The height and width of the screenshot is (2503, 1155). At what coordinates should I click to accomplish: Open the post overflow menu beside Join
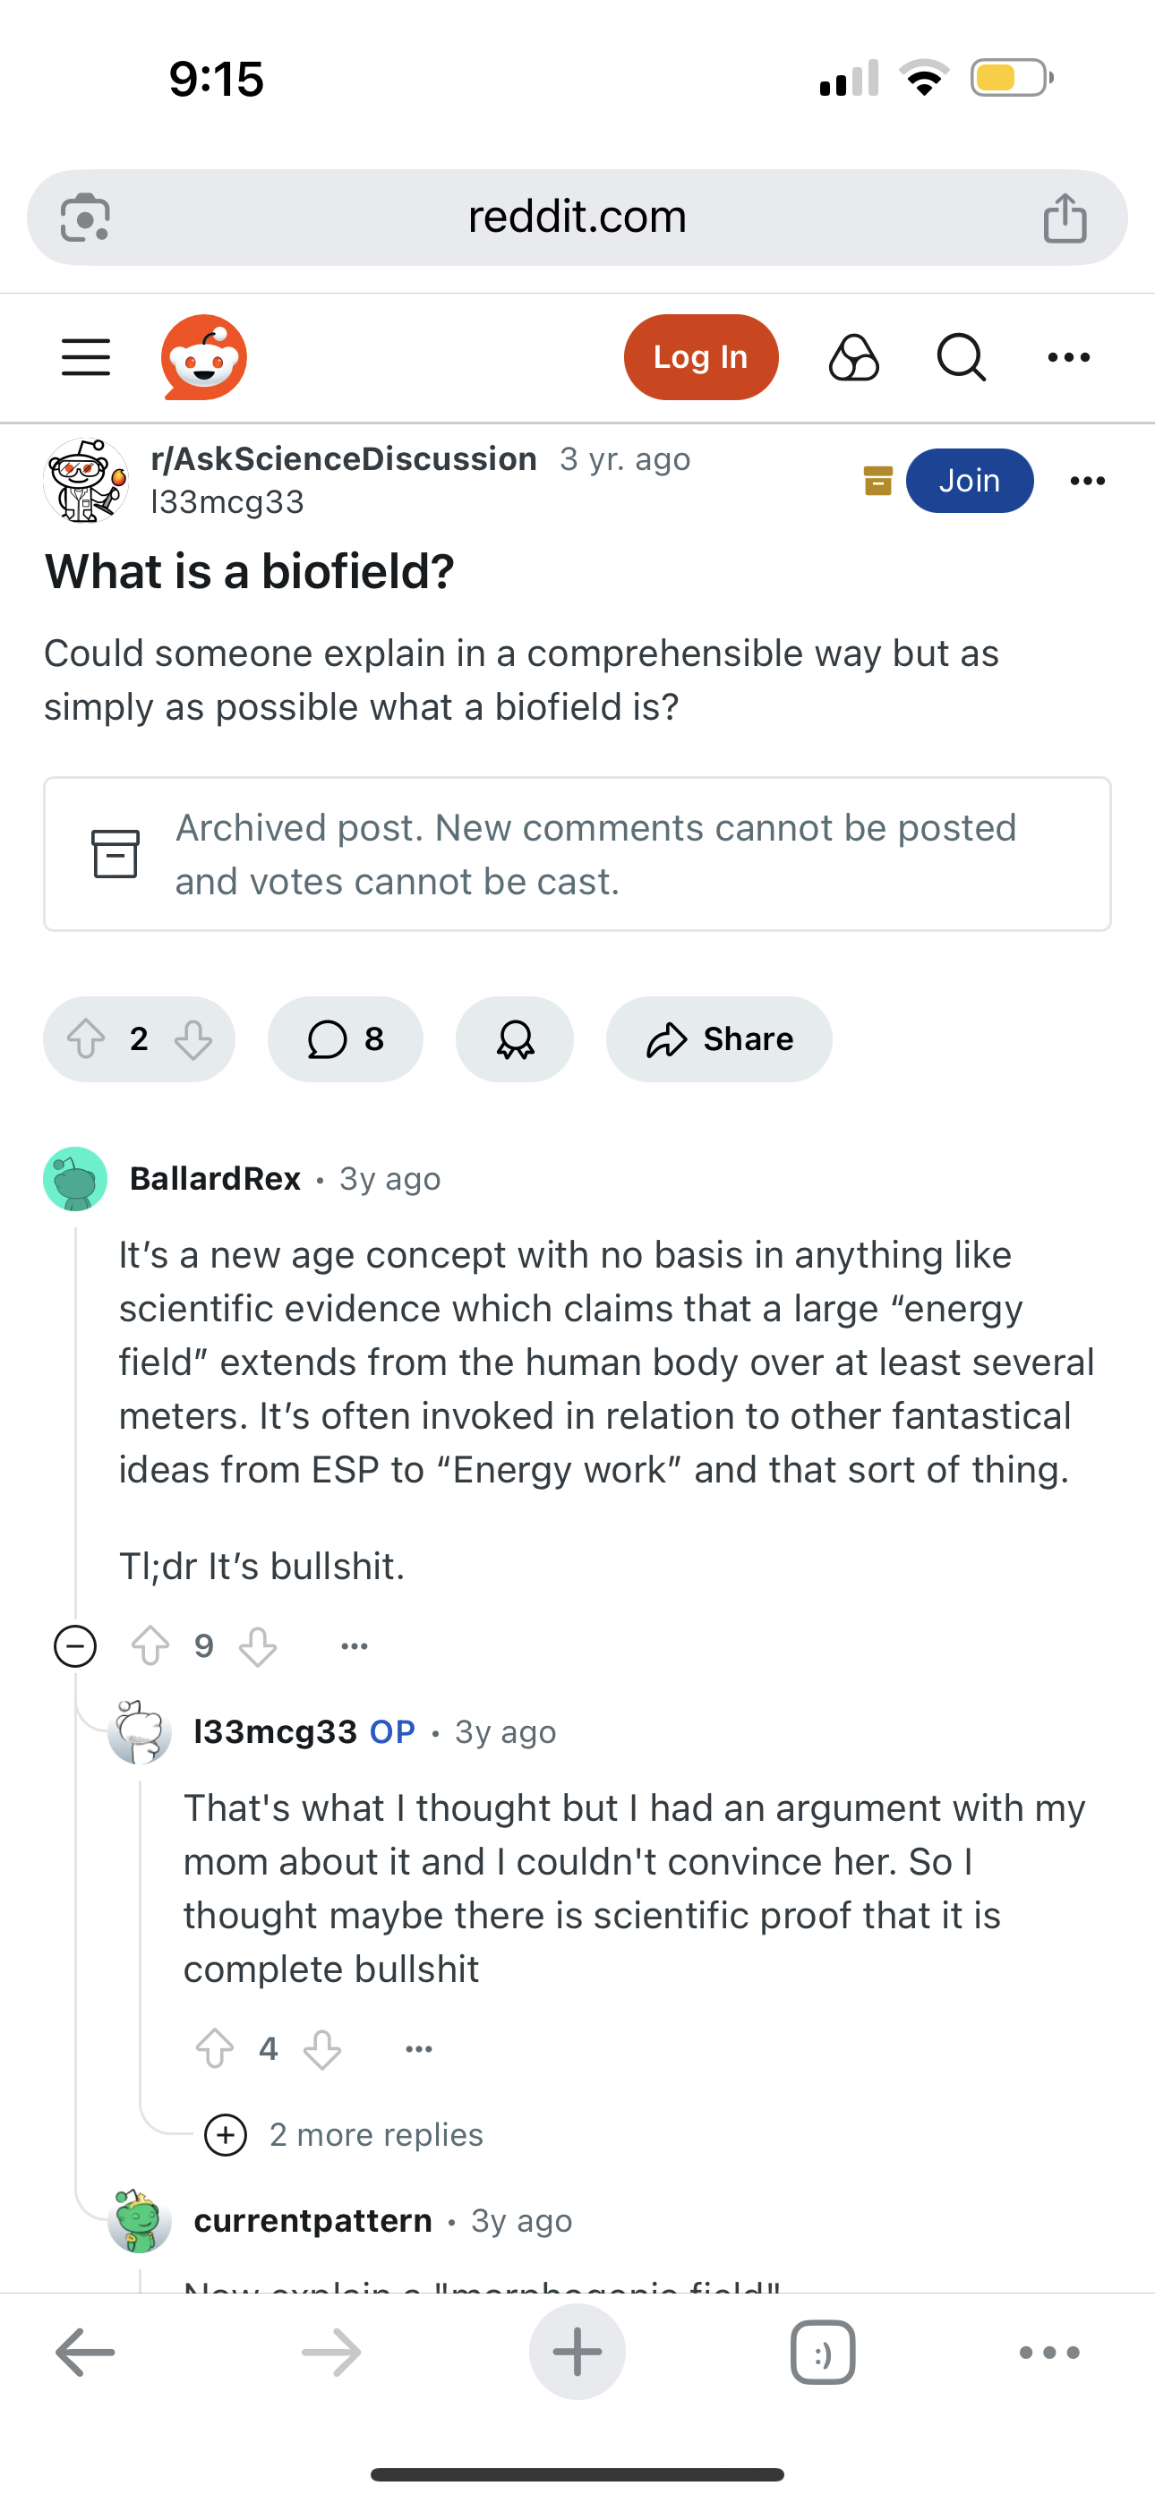pos(1087,481)
